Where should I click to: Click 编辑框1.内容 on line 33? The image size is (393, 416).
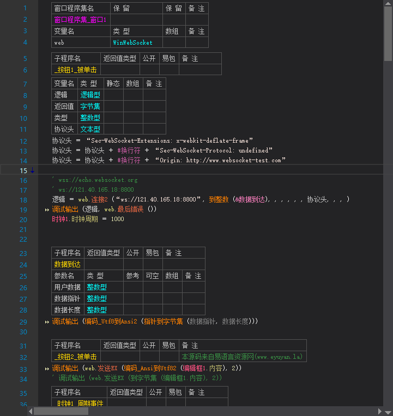(203, 368)
